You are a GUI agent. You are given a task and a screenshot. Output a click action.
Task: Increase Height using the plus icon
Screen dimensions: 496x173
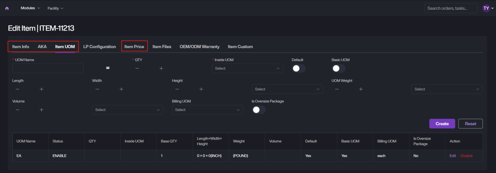[201, 89]
